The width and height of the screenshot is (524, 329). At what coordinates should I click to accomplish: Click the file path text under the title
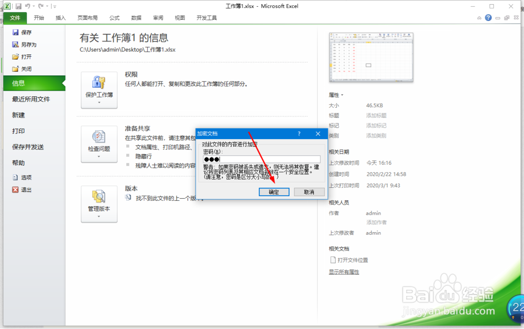[x=127, y=49]
